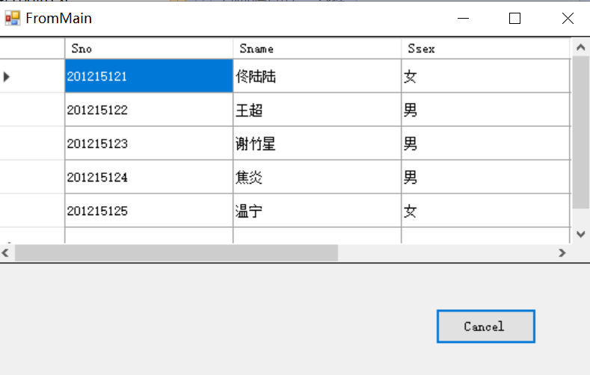Select cell 201215124
The height and width of the screenshot is (375, 590).
(x=149, y=177)
